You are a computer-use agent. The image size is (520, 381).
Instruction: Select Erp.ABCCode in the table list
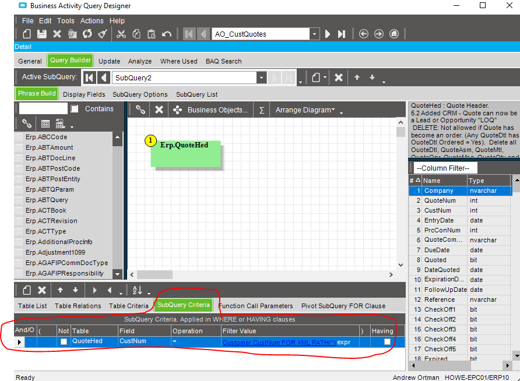(x=47, y=137)
